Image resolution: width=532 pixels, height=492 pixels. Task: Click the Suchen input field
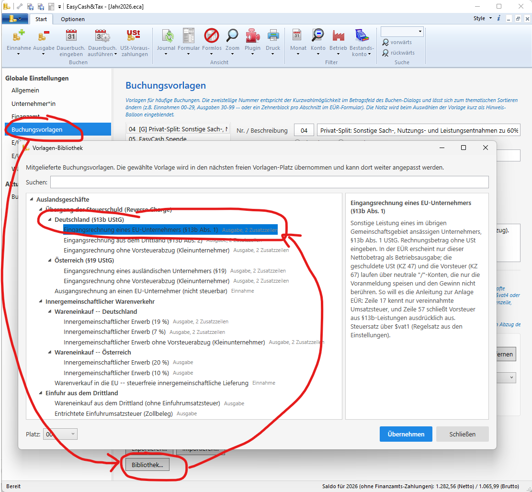[x=270, y=182]
